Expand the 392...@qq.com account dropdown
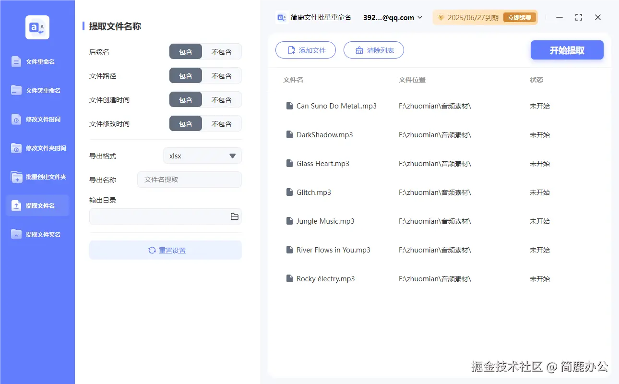 coord(393,17)
